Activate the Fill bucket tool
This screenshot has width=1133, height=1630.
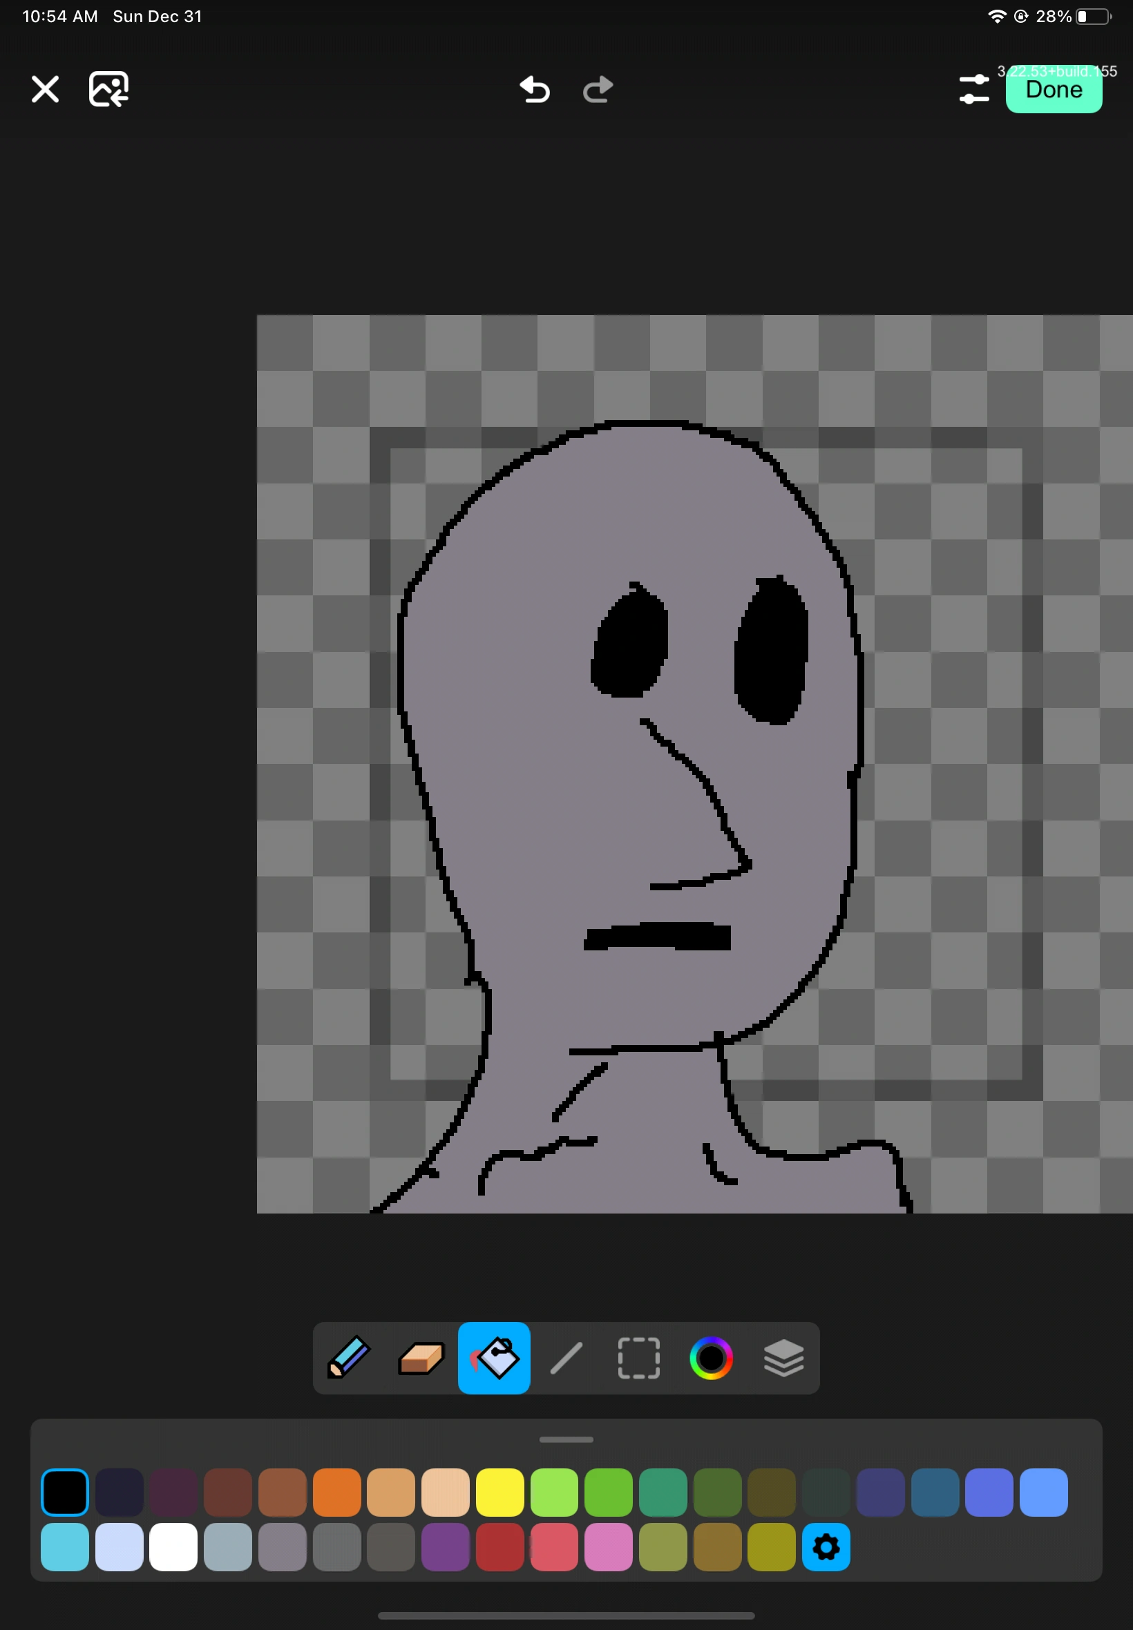point(493,1357)
